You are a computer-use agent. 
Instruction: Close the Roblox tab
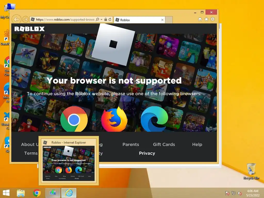tap(162, 20)
